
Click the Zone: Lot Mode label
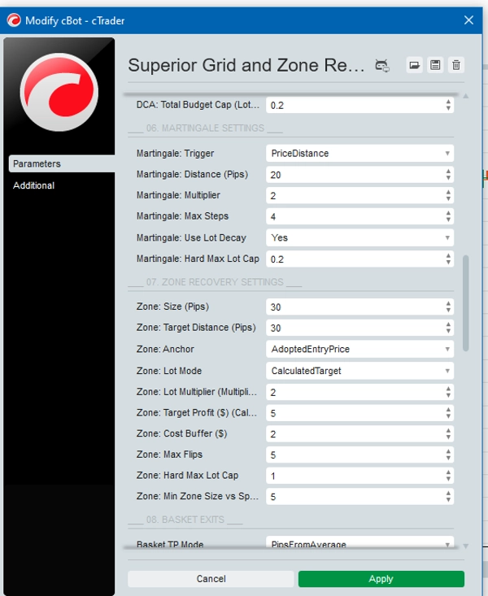click(x=169, y=371)
